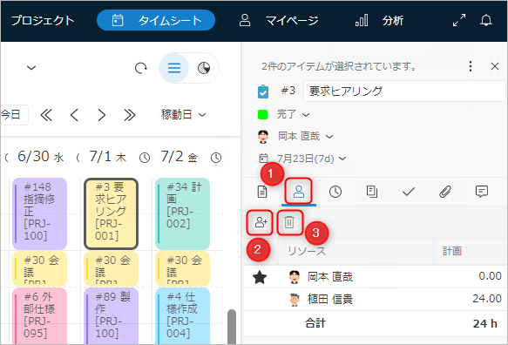Switch to pie chart view toggle

(204, 68)
